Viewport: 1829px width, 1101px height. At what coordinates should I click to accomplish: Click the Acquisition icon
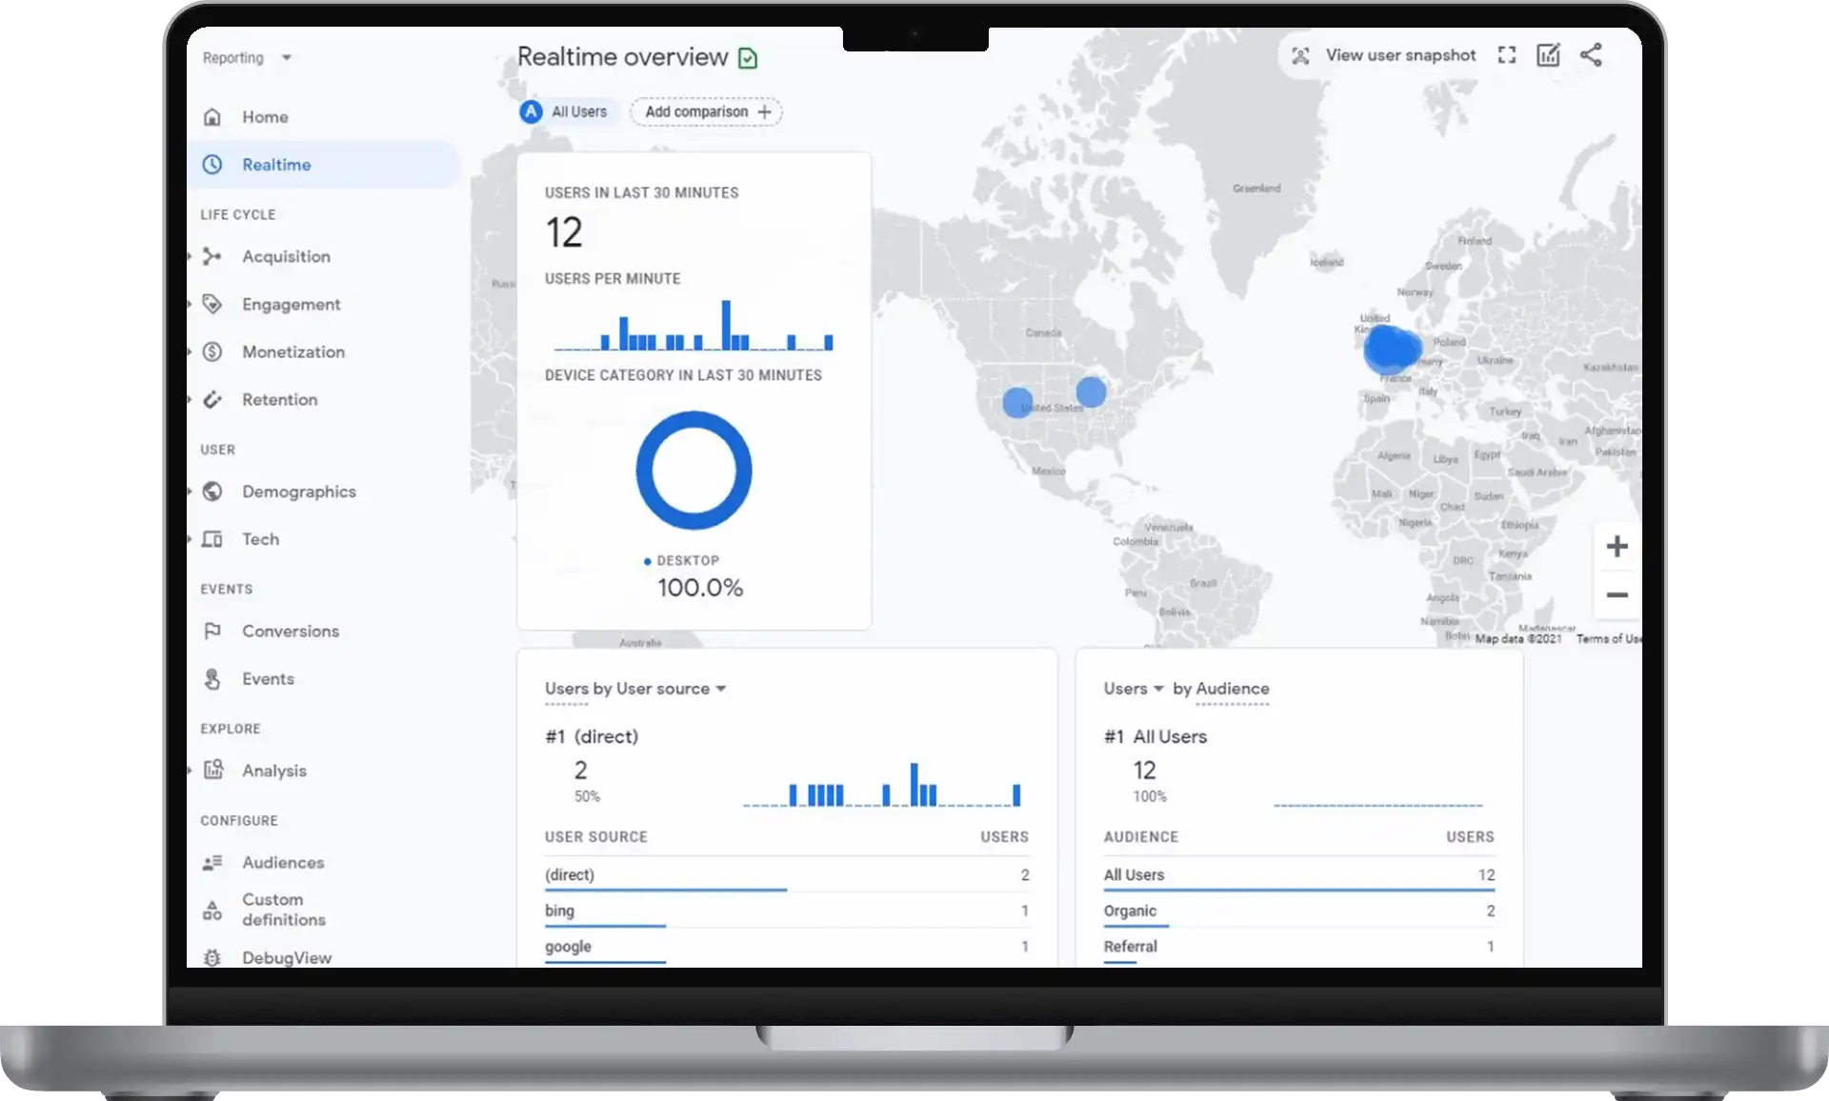click(212, 256)
